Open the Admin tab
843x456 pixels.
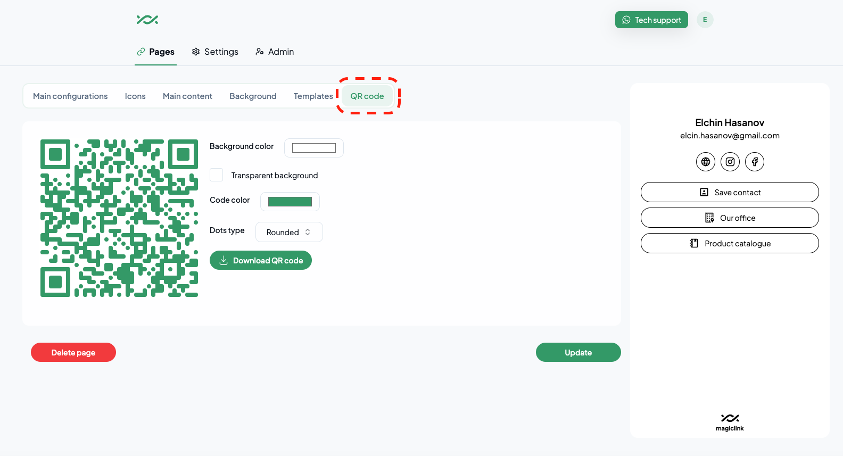point(275,52)
